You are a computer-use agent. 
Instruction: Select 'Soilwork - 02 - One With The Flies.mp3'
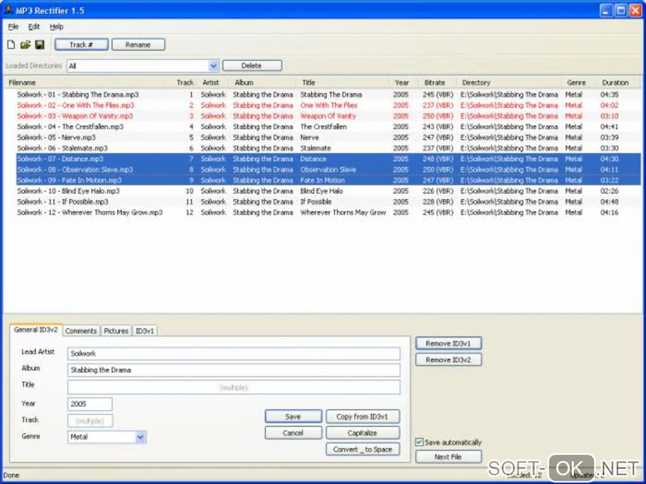(75, 106)
